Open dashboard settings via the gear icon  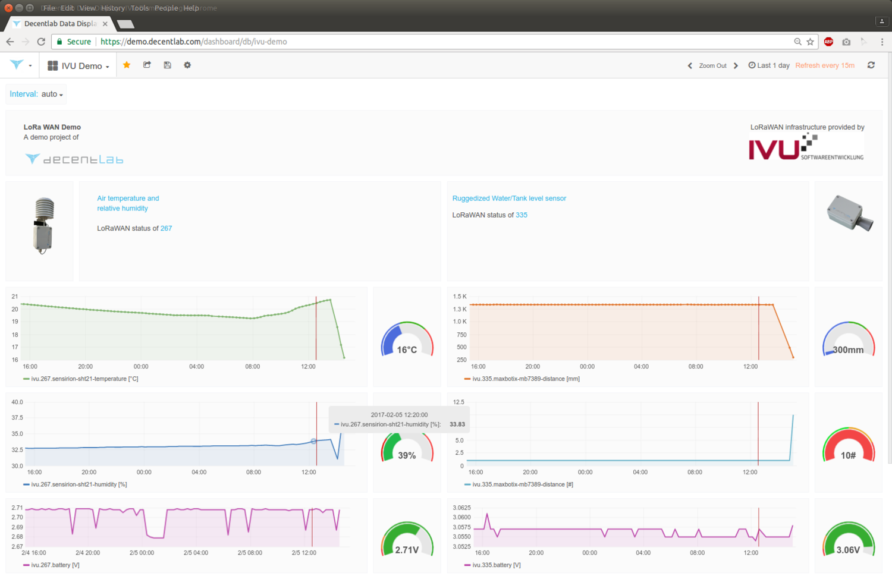(187, 65)
